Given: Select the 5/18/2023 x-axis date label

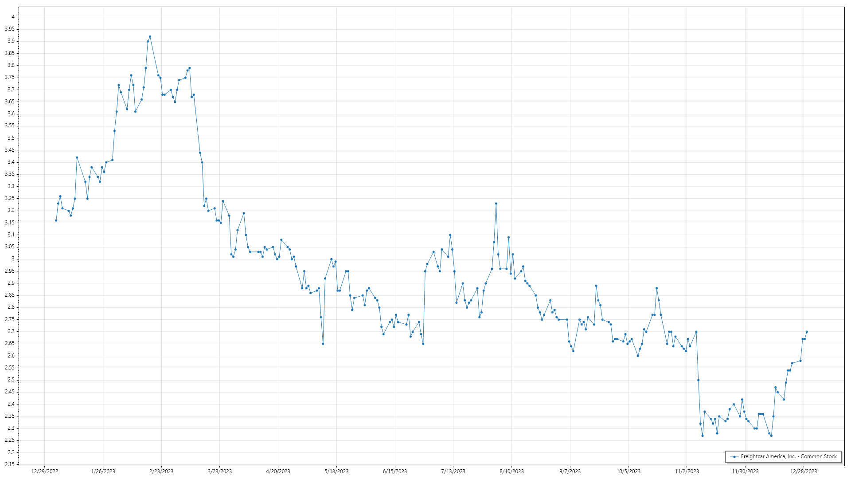Looking at the screenshot, I should coord(336,471).
